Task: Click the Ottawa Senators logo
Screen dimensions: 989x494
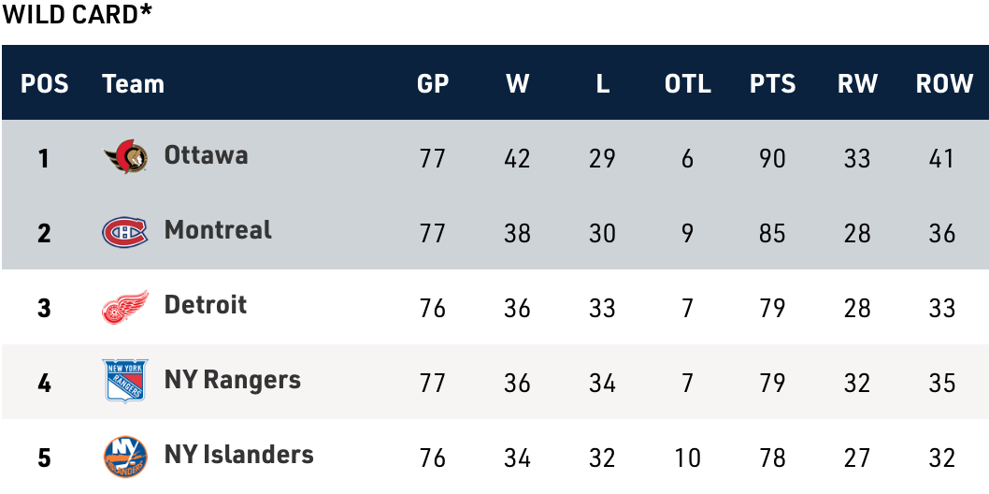Action: pyautogui.click(x=125, y=156)
